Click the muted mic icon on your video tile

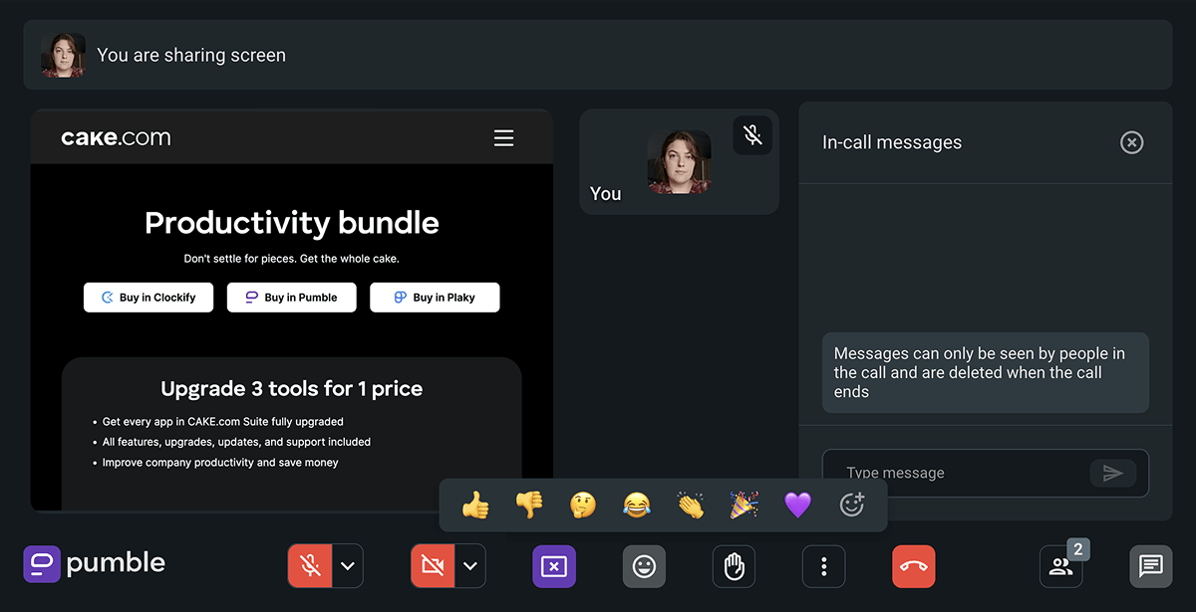point(752,135)
